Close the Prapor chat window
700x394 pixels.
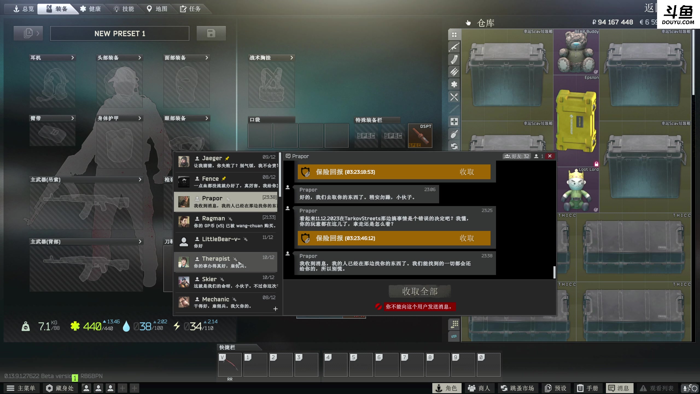(550, 156)
